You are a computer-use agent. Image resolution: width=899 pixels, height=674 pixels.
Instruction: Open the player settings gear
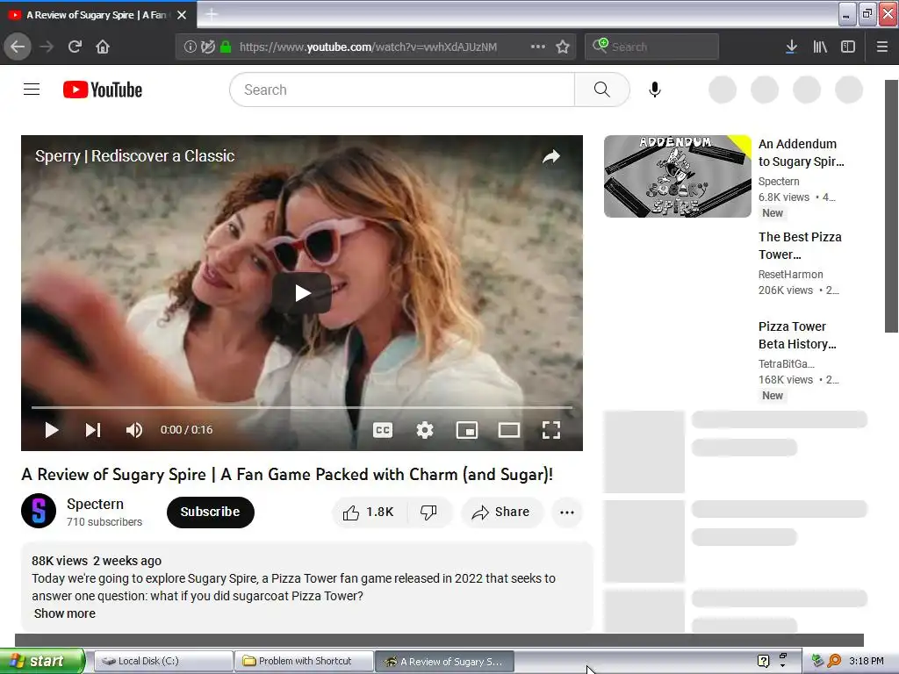pos(425,430)
